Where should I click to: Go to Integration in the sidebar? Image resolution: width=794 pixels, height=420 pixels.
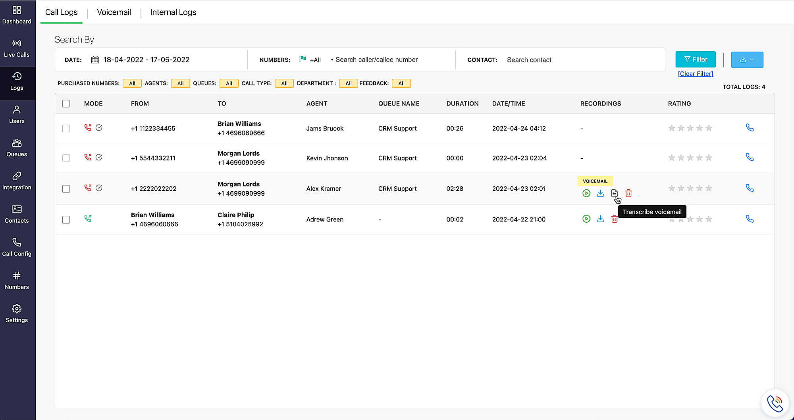coord(17,181)
